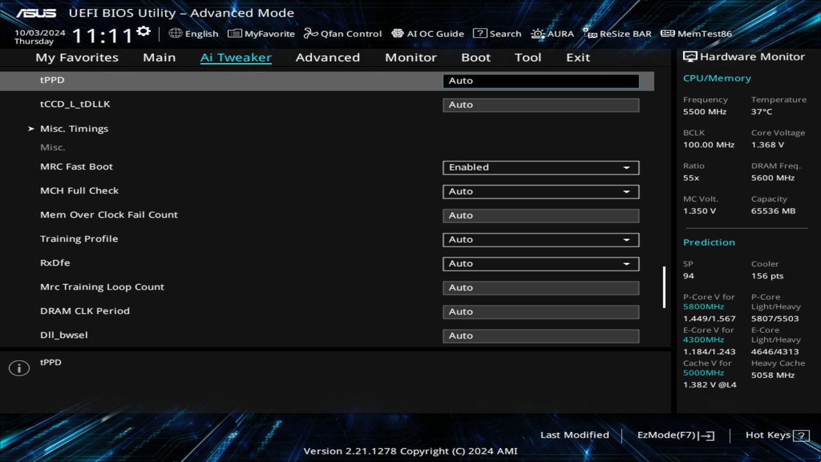Click the ReSize BAR icon
Viewport: 821px width, 462px height.
tap(616, 33)
